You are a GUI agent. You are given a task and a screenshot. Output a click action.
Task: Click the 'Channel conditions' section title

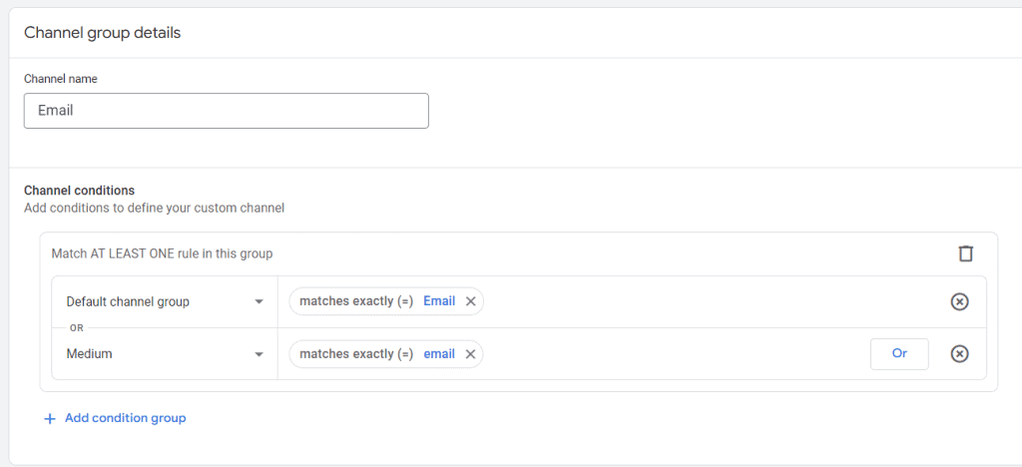pyautogui.click(x=79, y=190)
